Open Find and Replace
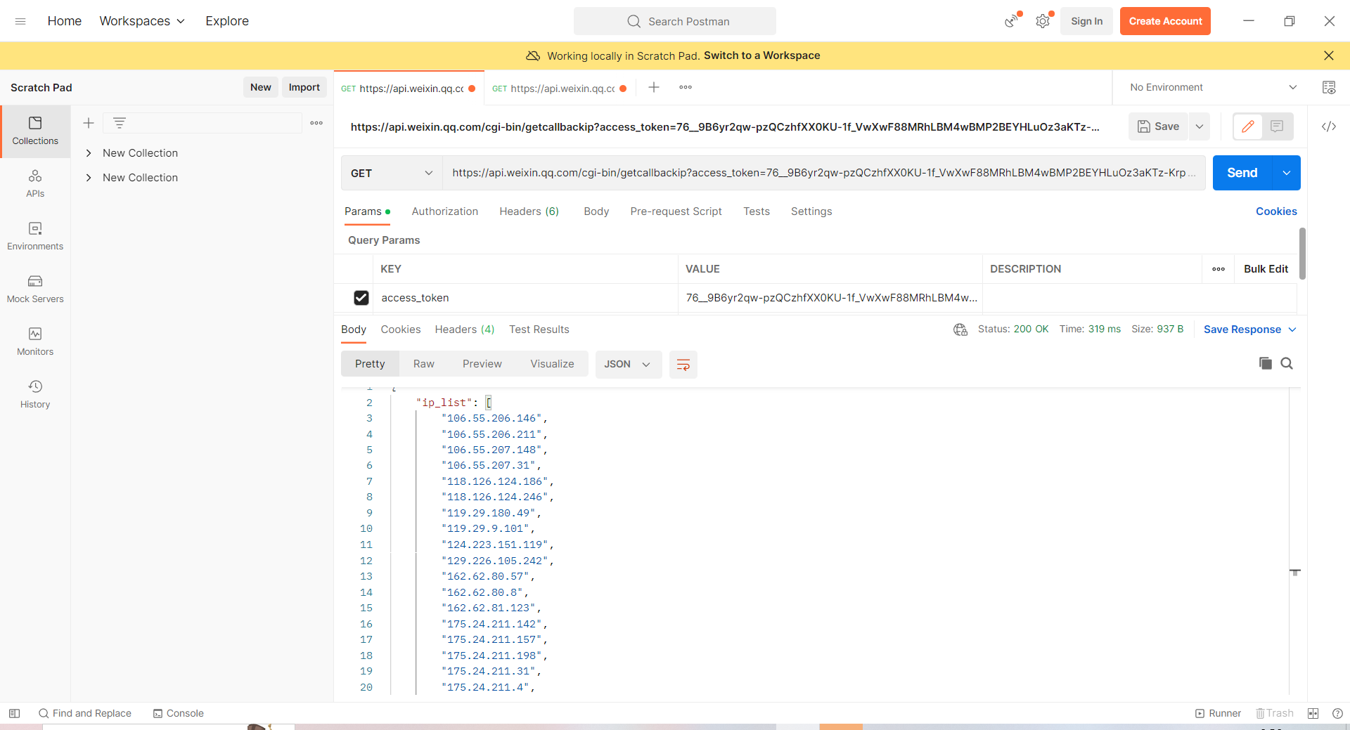 pos(85,713)
